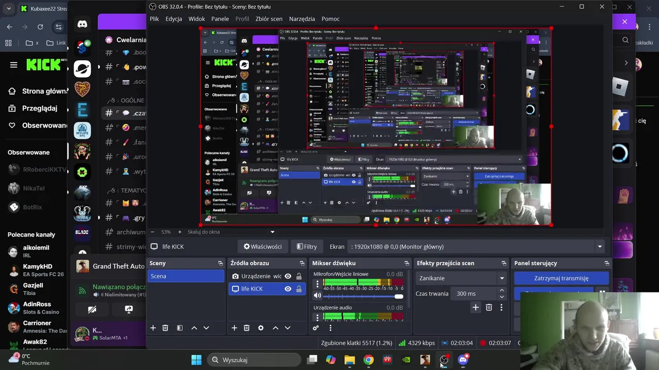Screen dimensions: 659x370
Task: Toggle lock on life KICK source
Action: point(299,289)
